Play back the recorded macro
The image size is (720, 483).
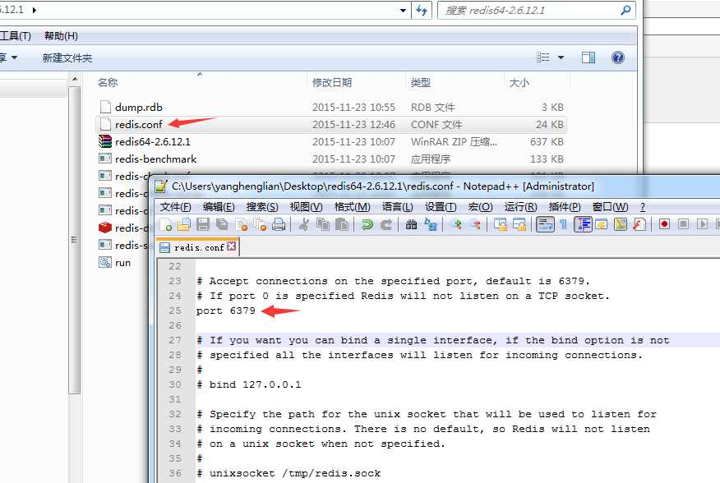(x=702, y=224)
